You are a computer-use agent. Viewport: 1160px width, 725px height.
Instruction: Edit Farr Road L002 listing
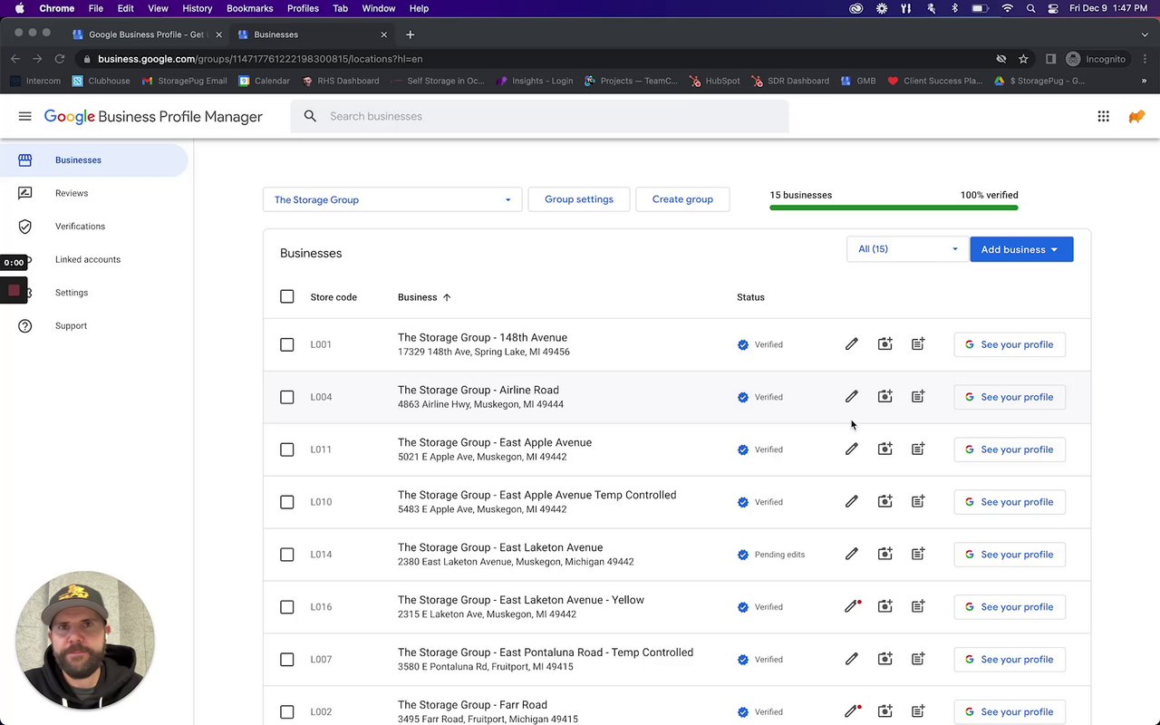pos(852,712)
